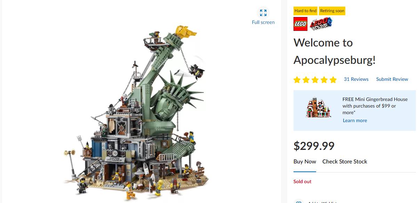Select the fifth yellow rating star
Image resolution: width=418 pixels, height=203 pixels.
pos(333,80)
